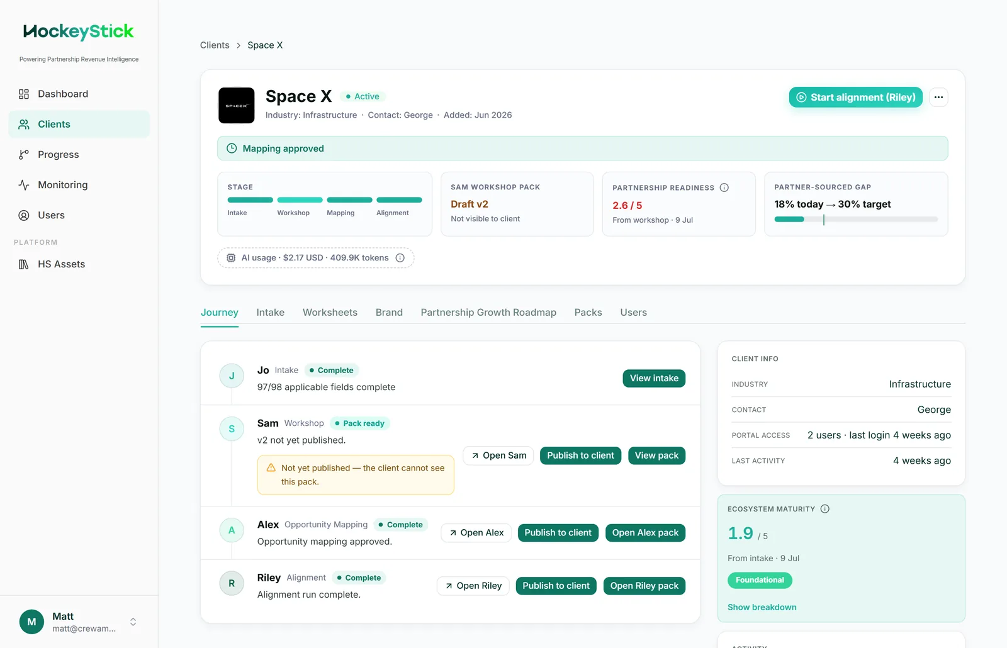Click the Space X company logo
Image resolution: width=1007 pixels, height=648 pixels.
tap(237, 105)
